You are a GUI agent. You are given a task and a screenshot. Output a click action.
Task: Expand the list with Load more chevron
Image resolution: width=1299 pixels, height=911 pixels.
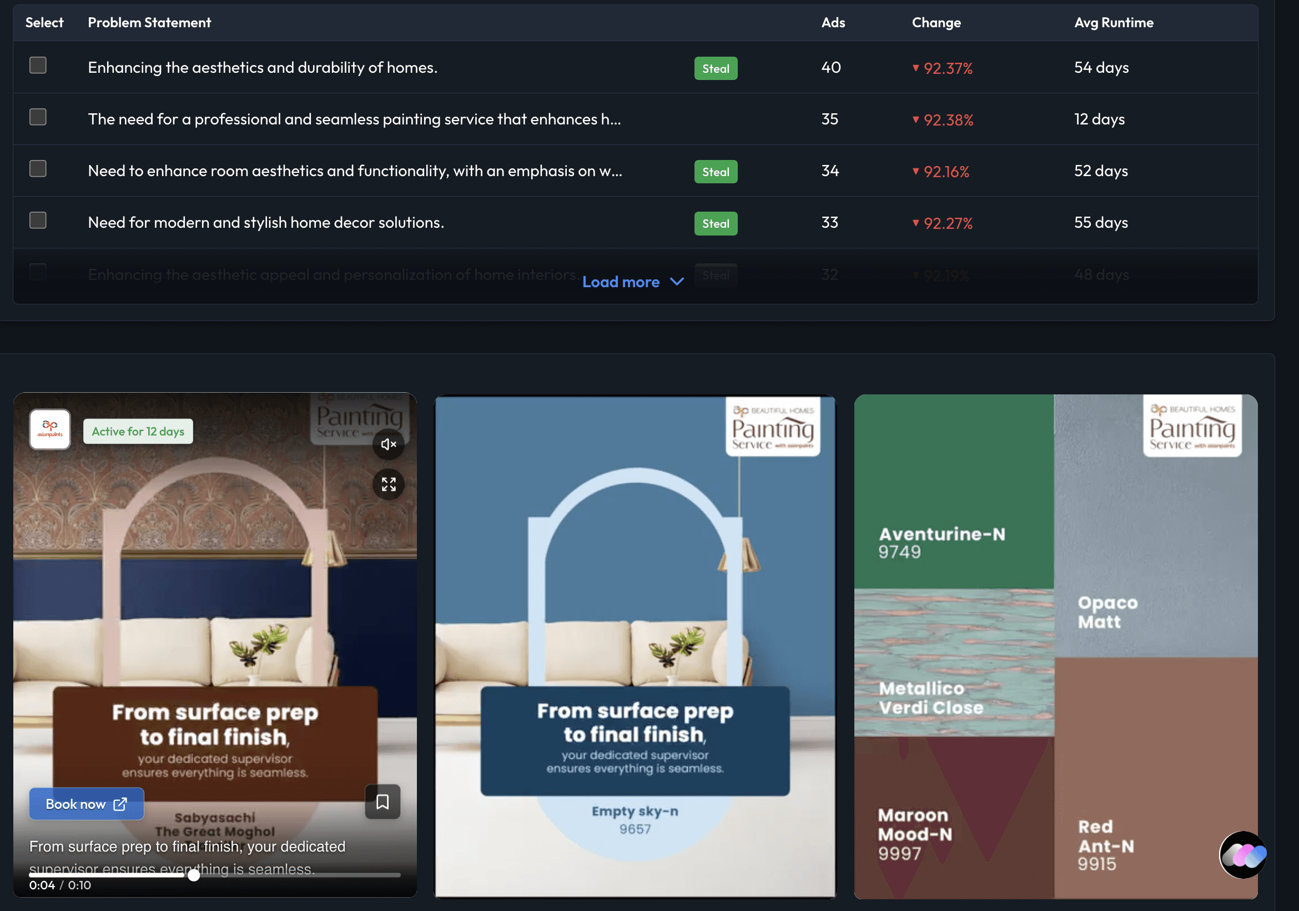(677, 282)
